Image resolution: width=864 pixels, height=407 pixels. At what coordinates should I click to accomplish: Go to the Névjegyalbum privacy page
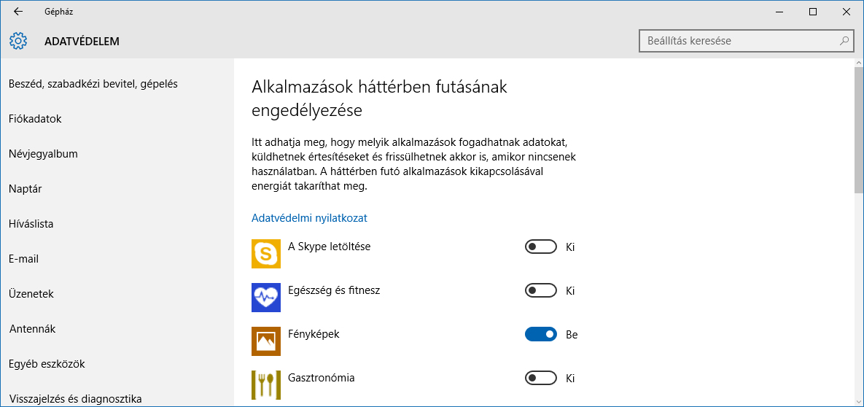pyautogui.click(x=43, y=154)
